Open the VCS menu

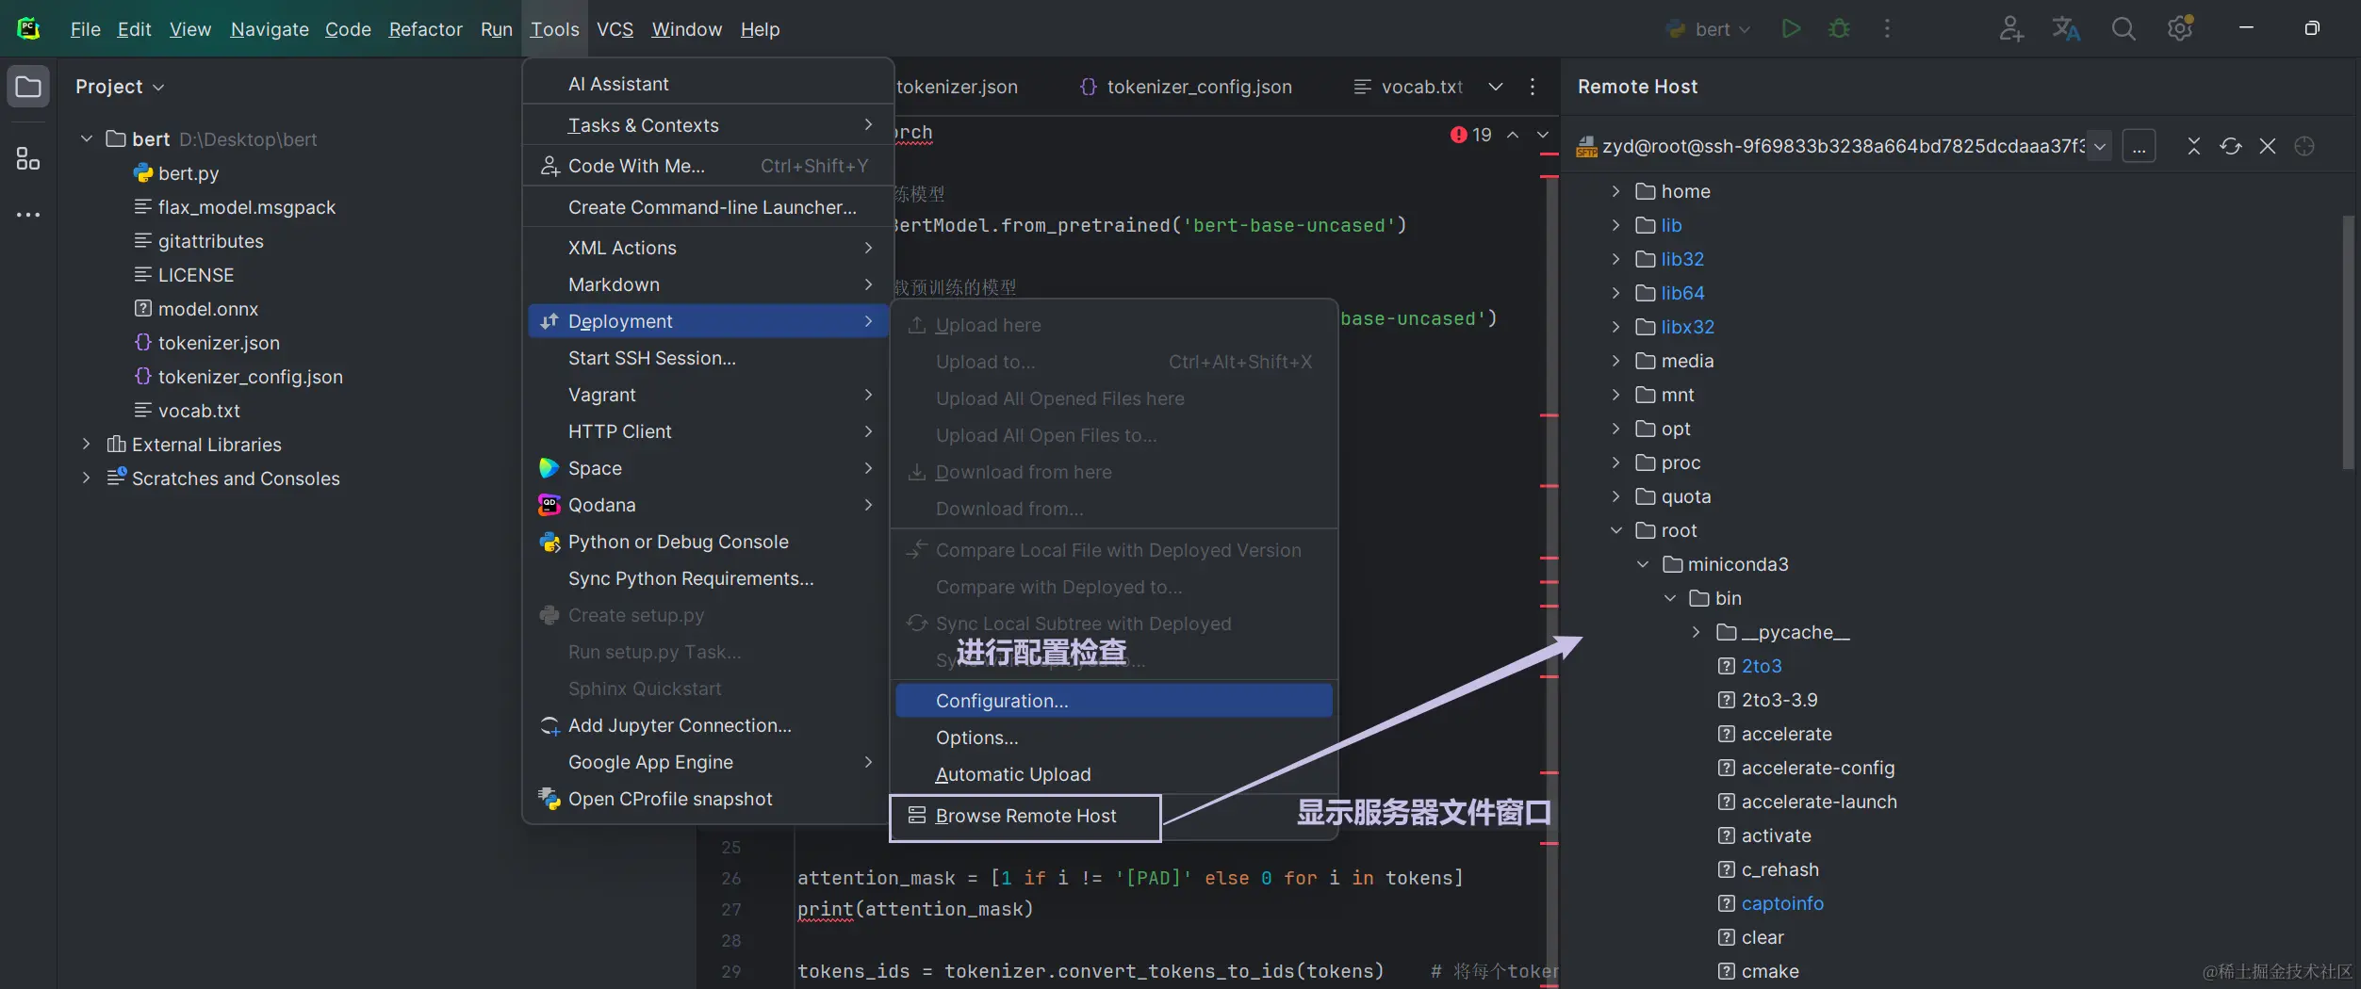(615, 29)
